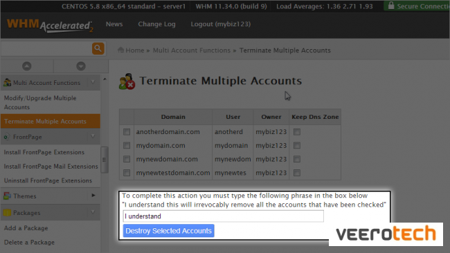Viewport: 450px width, 253px height.
Task: Click the orange search magnifier button
Action: pyautogui.click(x=98, y=48)
